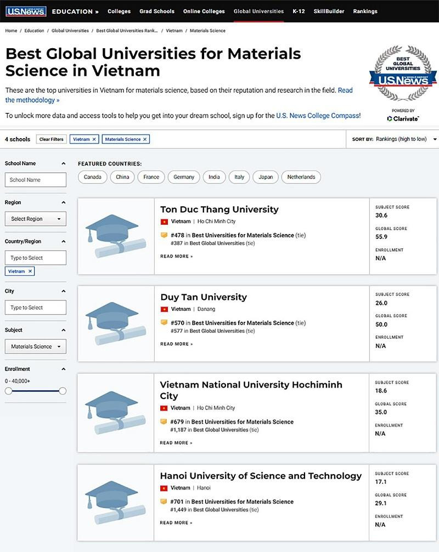Screen dimensions: 439x552
Task: Open the Select Region dropdown
Action: coord(35,219)
